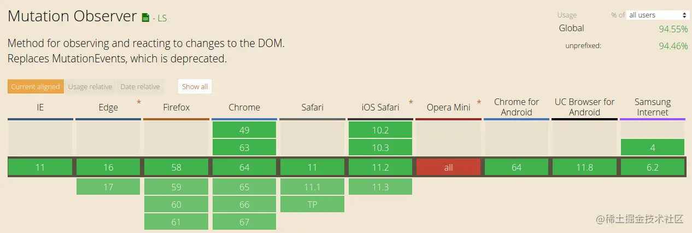This screenshot has width=692, height=233.
Task: Click the Firefox browser column header
Action: [177, 107]
